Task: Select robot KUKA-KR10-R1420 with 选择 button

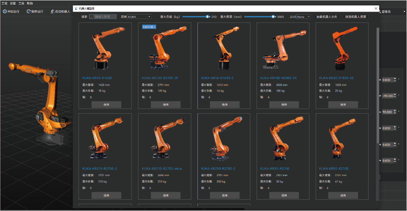Action: 107,105
